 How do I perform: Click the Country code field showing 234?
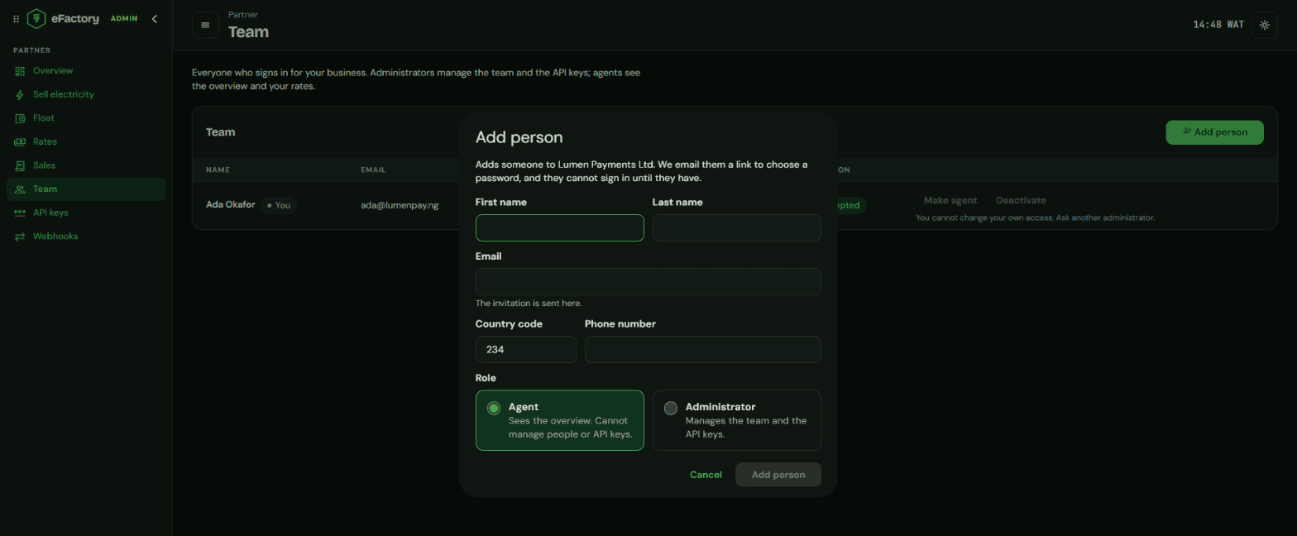[x=526, y=350]
